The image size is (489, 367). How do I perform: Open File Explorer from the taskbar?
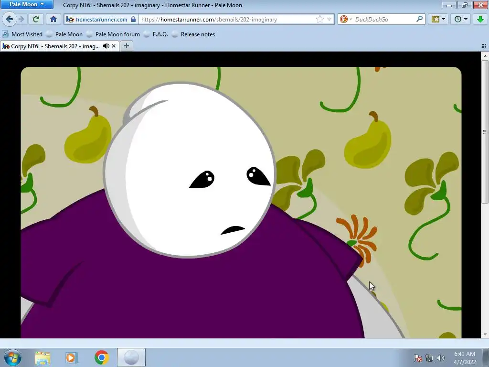(43, 357)
